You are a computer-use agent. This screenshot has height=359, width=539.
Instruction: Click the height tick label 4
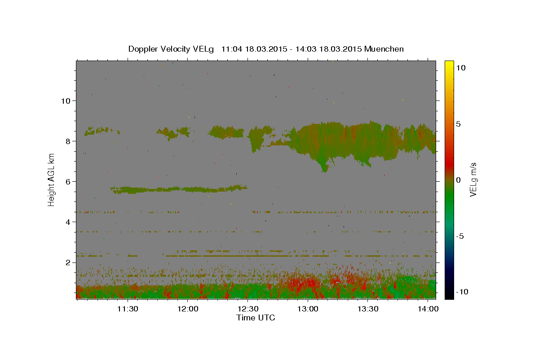(68, 222)
